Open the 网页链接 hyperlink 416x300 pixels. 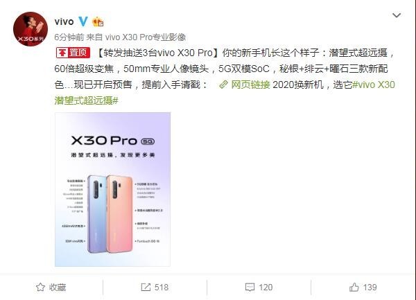(250, 85)
